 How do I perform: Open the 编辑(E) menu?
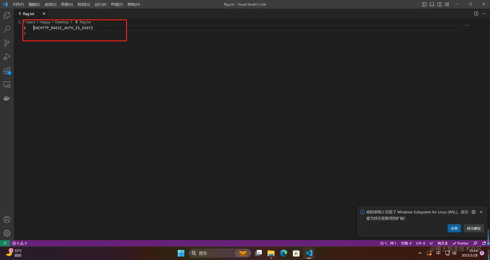[x=34, y=4]
